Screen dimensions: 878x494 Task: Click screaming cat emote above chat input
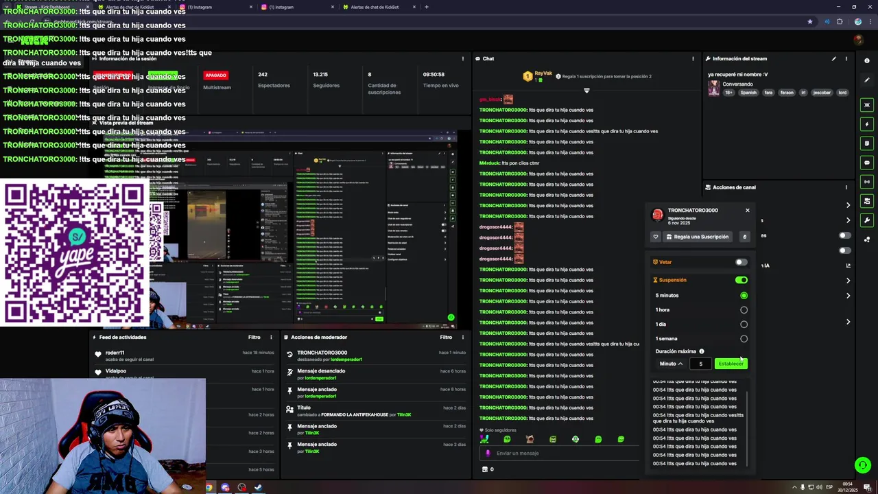[x=530, y=439]
